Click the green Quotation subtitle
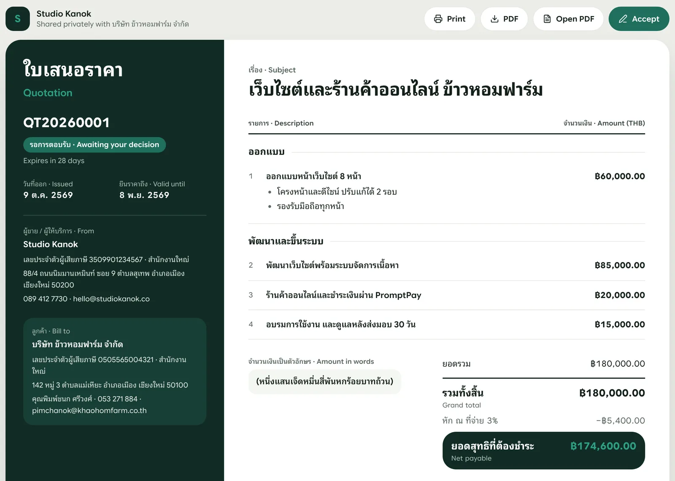Viewport: 675px width, 481px height. [x=48, y=93]
